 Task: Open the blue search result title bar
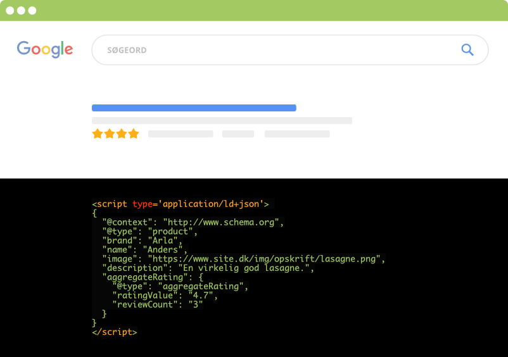click(x=194, y=108)
